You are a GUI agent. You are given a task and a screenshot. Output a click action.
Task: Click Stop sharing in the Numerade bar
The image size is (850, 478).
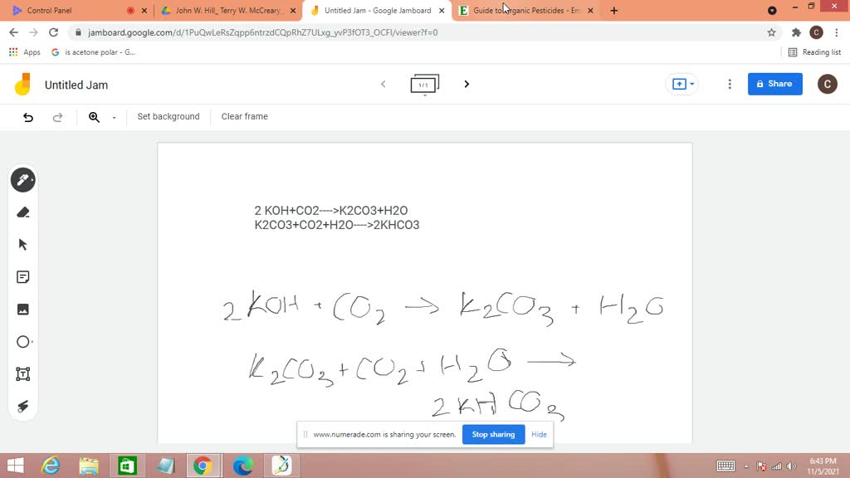493,434
